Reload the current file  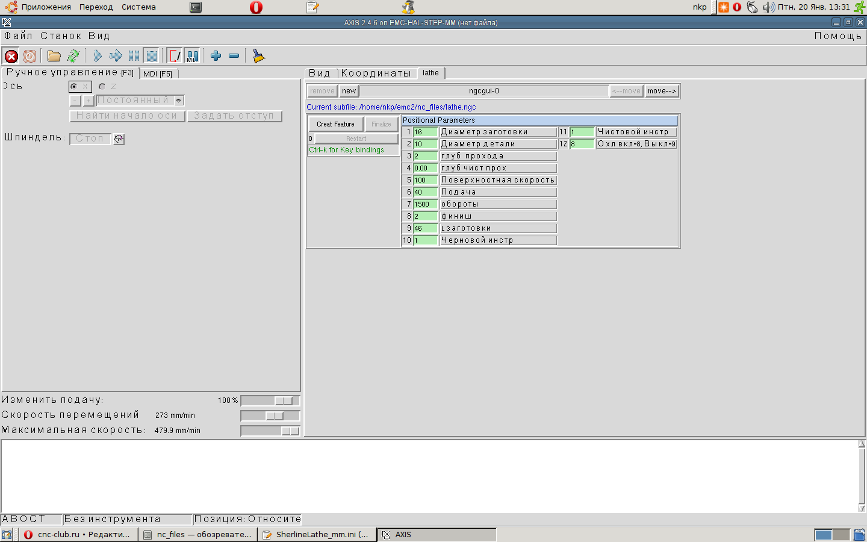click(73, 56)
